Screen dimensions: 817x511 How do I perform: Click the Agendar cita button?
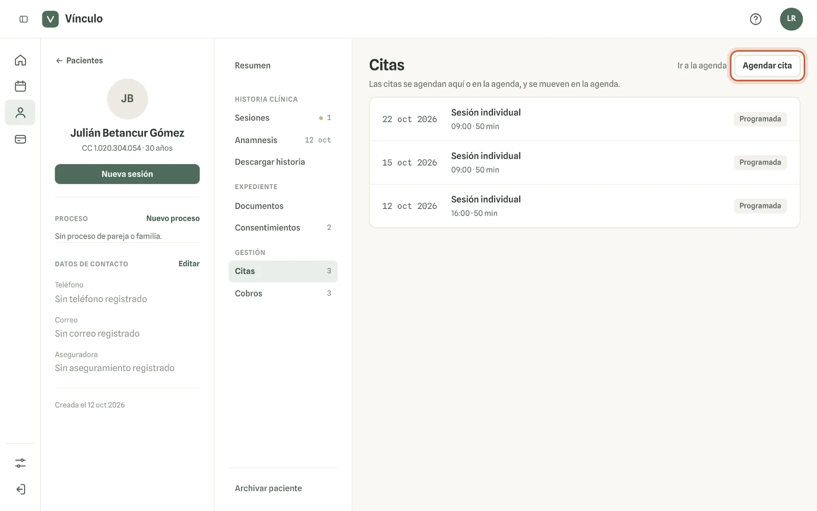(767, 65)
